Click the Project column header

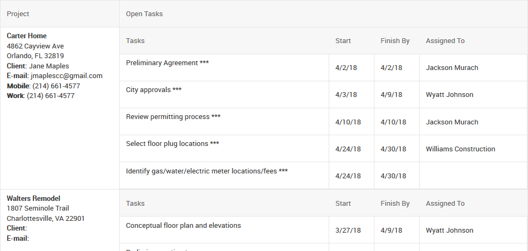coord(18,14)
